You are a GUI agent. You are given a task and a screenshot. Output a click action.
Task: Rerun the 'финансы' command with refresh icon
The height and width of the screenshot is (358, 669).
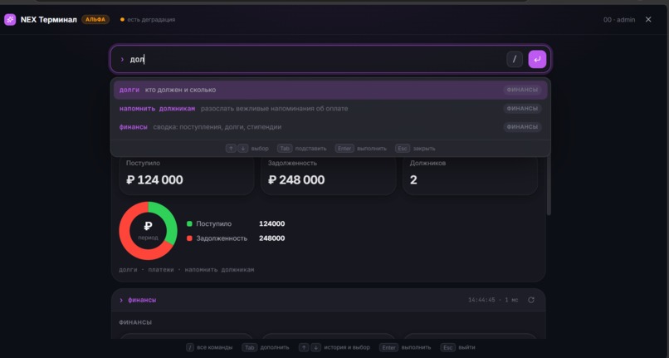pyautogui.click(x=531, y=300)
